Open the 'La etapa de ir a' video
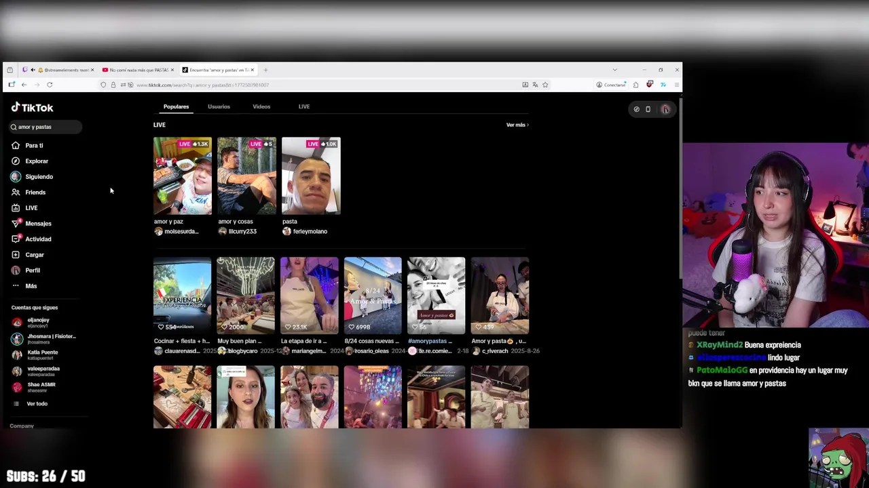The image size is (869, 488). (x=309, y=296)
